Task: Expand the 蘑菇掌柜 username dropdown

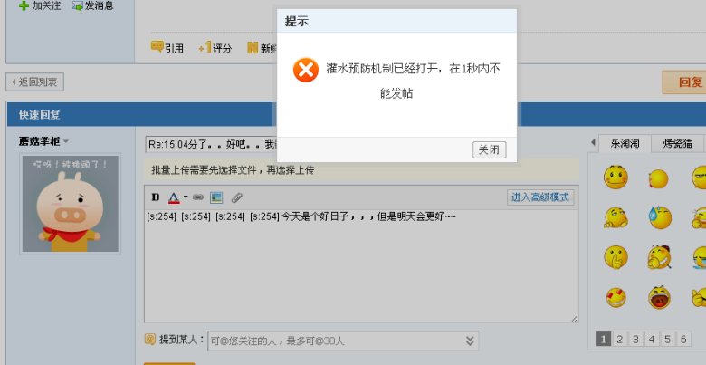Action: [x=66, y=141]
